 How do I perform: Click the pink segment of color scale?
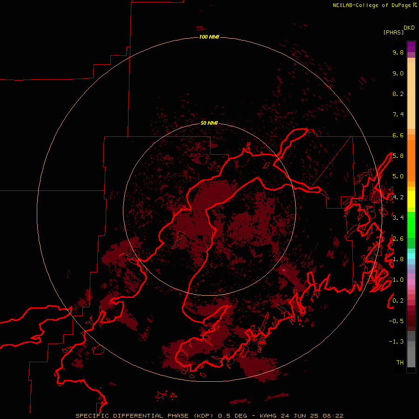click(411, 282)
